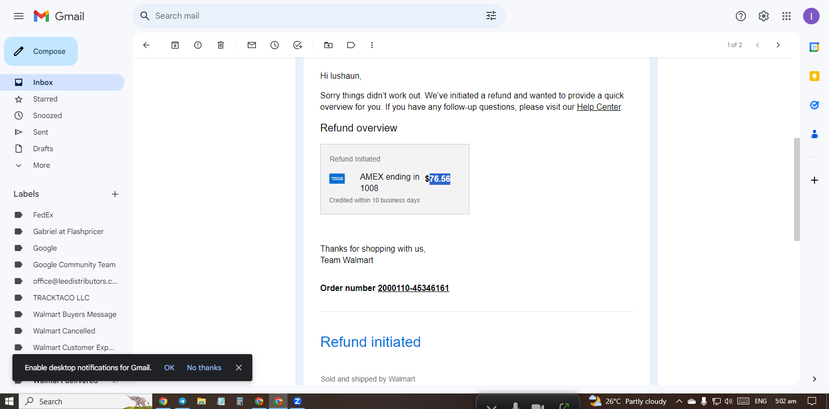Open the Google account avatar menu

[811, 16]
